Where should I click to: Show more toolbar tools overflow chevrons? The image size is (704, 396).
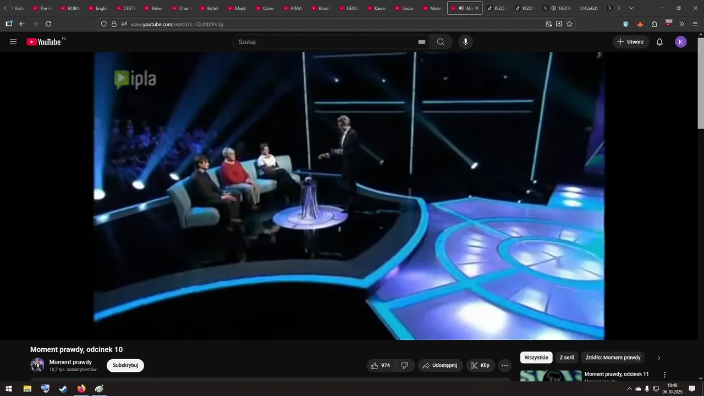682,24
